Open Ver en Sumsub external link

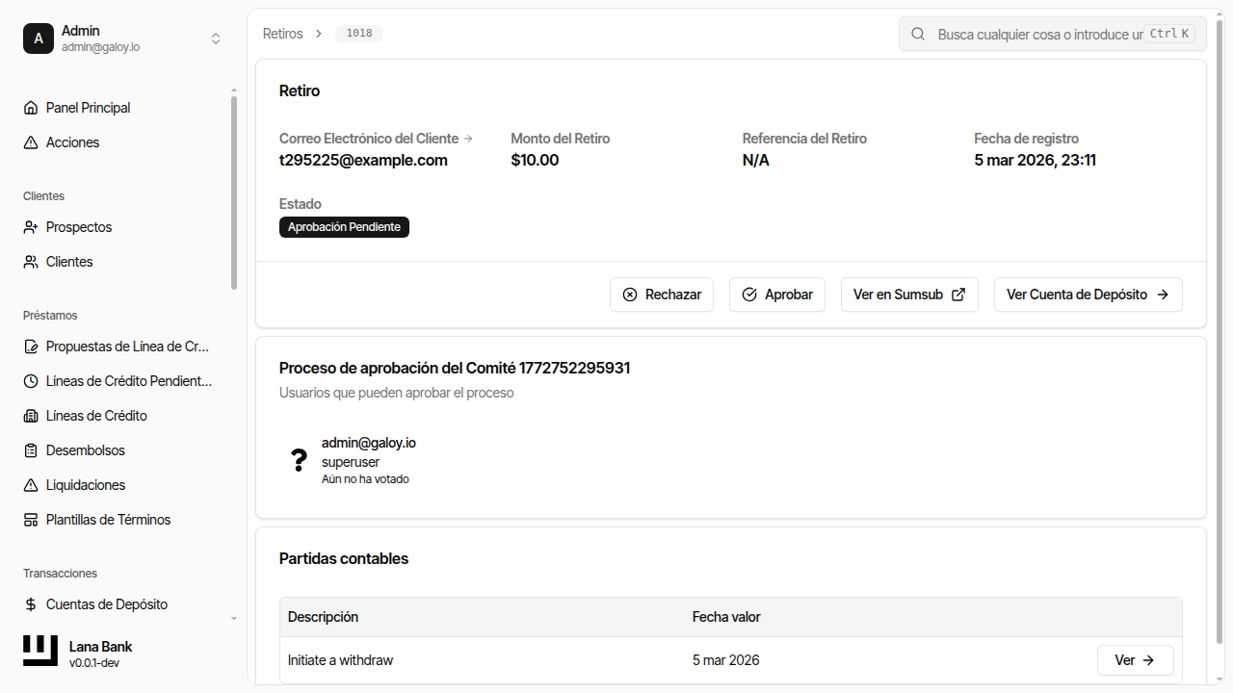909,295
